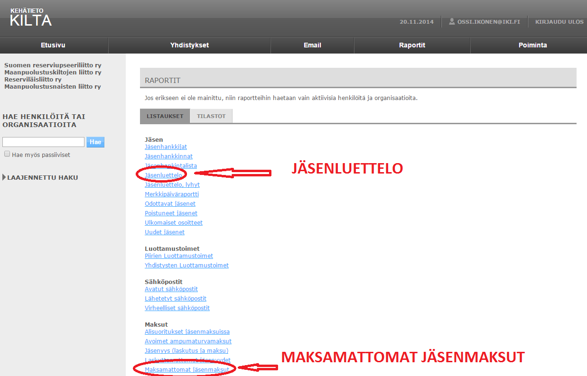Open Jäsenyys (laskutus ja maksu) report
Screen dimensions: 587x376
click(x=186, y=351)
